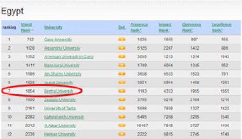Open the Cairo University link

point(58,40)
